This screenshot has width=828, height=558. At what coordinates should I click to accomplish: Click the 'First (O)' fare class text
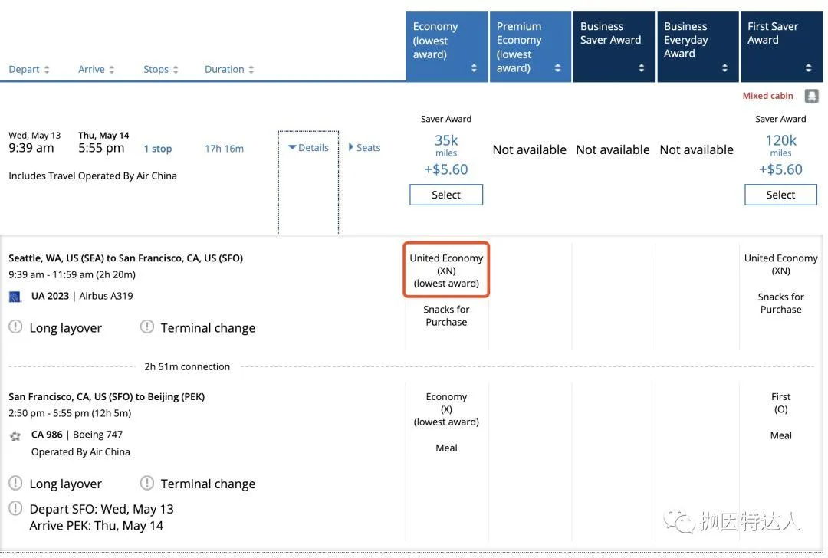780,403
